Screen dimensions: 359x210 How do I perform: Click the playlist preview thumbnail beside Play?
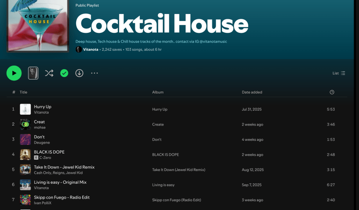pos(34,73)
